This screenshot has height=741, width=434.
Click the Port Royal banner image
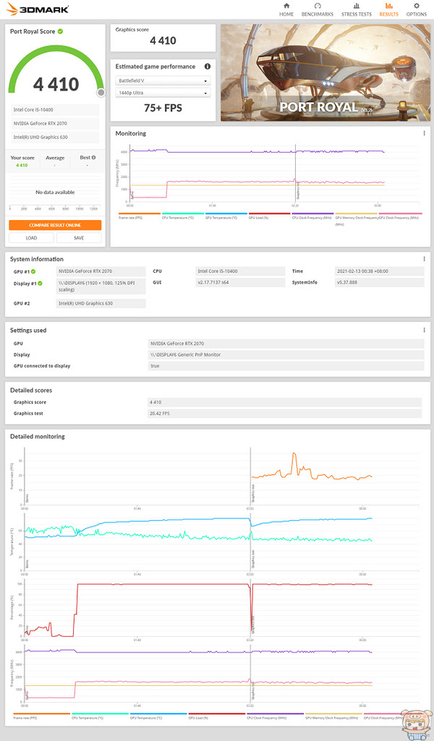(x=325, y=73)
